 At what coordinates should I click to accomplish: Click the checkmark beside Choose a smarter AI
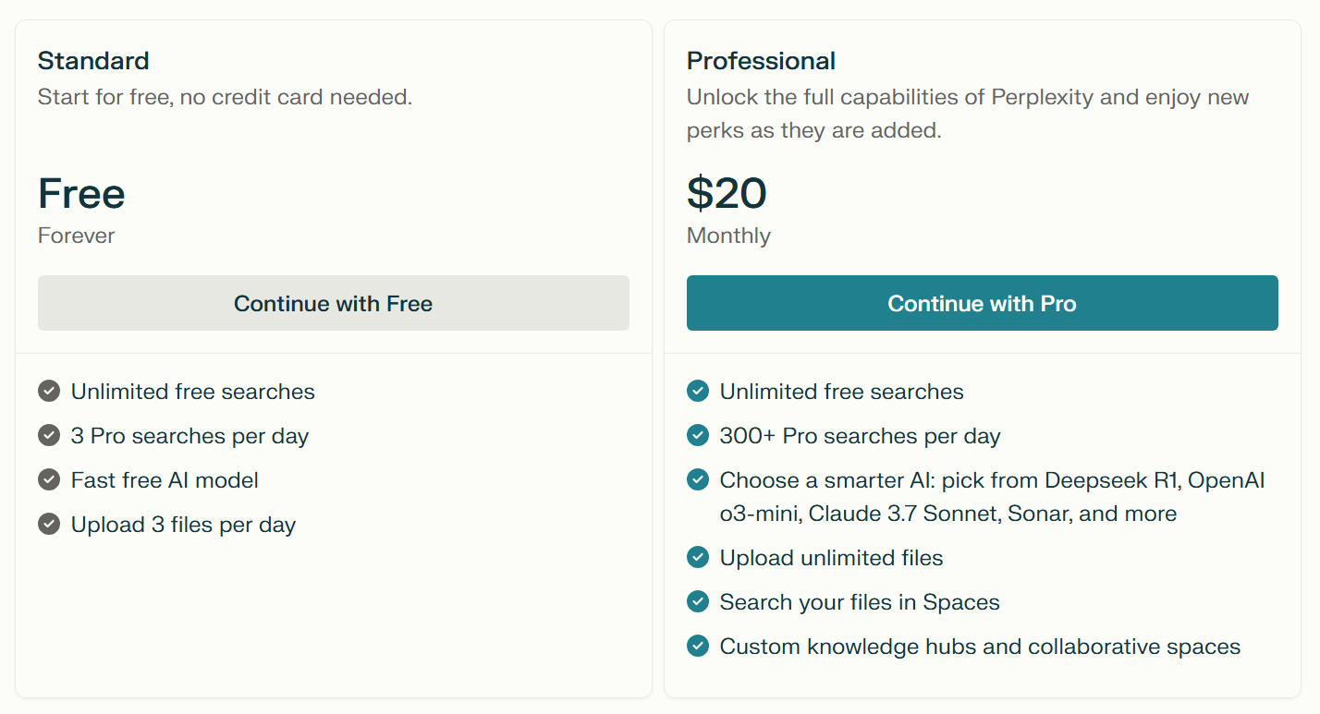pos(698,479)
